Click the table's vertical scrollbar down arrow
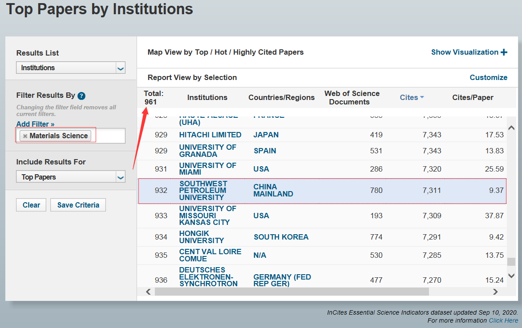 511,276
